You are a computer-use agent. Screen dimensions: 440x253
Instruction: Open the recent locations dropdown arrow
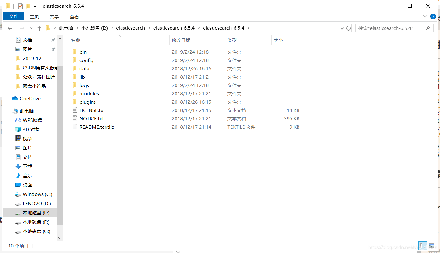31,28
